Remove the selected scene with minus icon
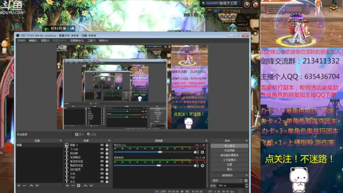 pos(24,186)
